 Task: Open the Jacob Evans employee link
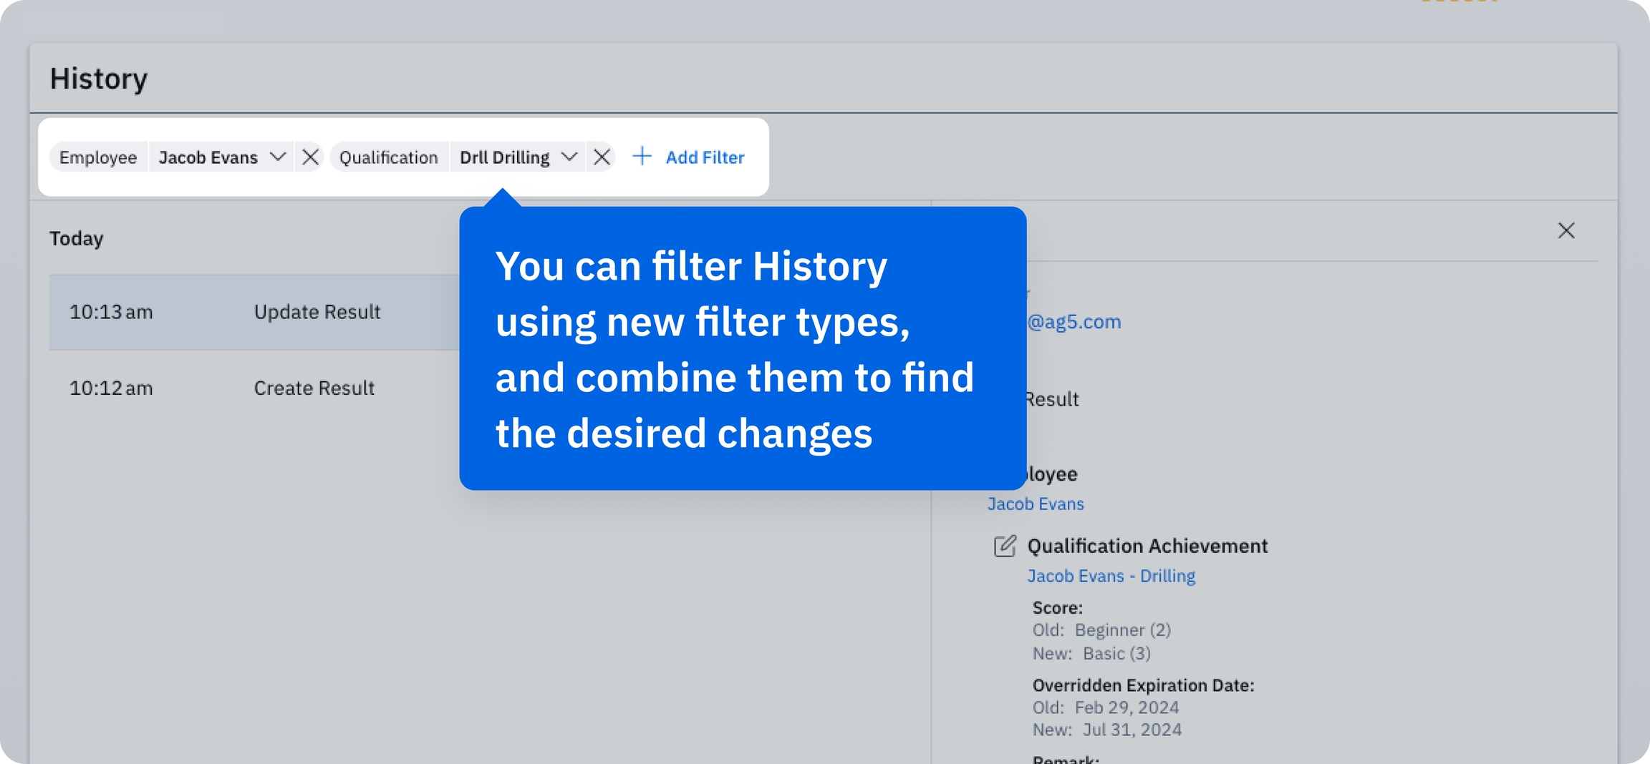[x=1036, y=504]
